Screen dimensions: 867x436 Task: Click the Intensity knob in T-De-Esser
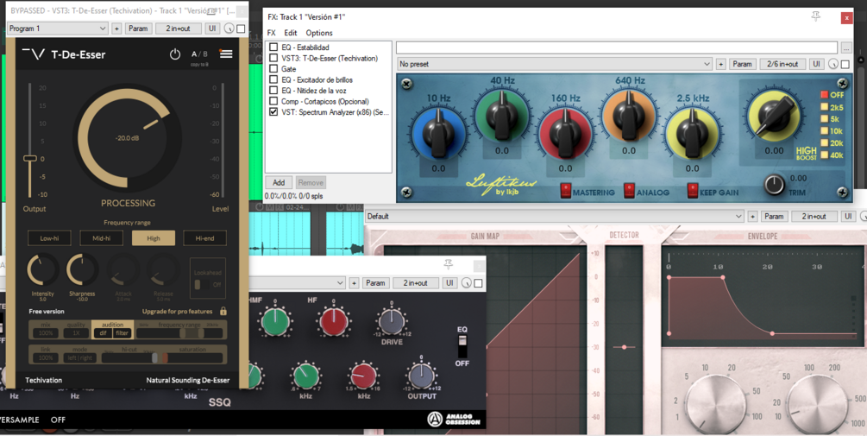[42, 270]
